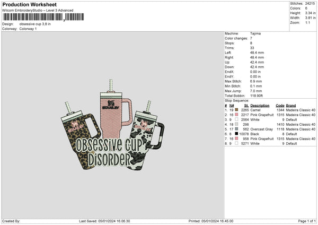
Task: Select the Pink Grapefruit swatch in stop 2
Action: click(x=236, y=115)
